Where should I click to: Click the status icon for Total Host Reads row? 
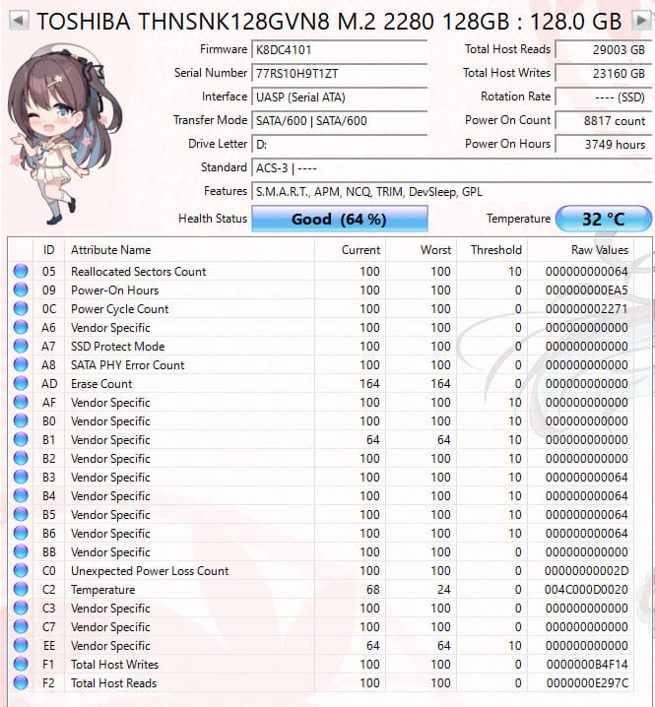coord(21,682)
